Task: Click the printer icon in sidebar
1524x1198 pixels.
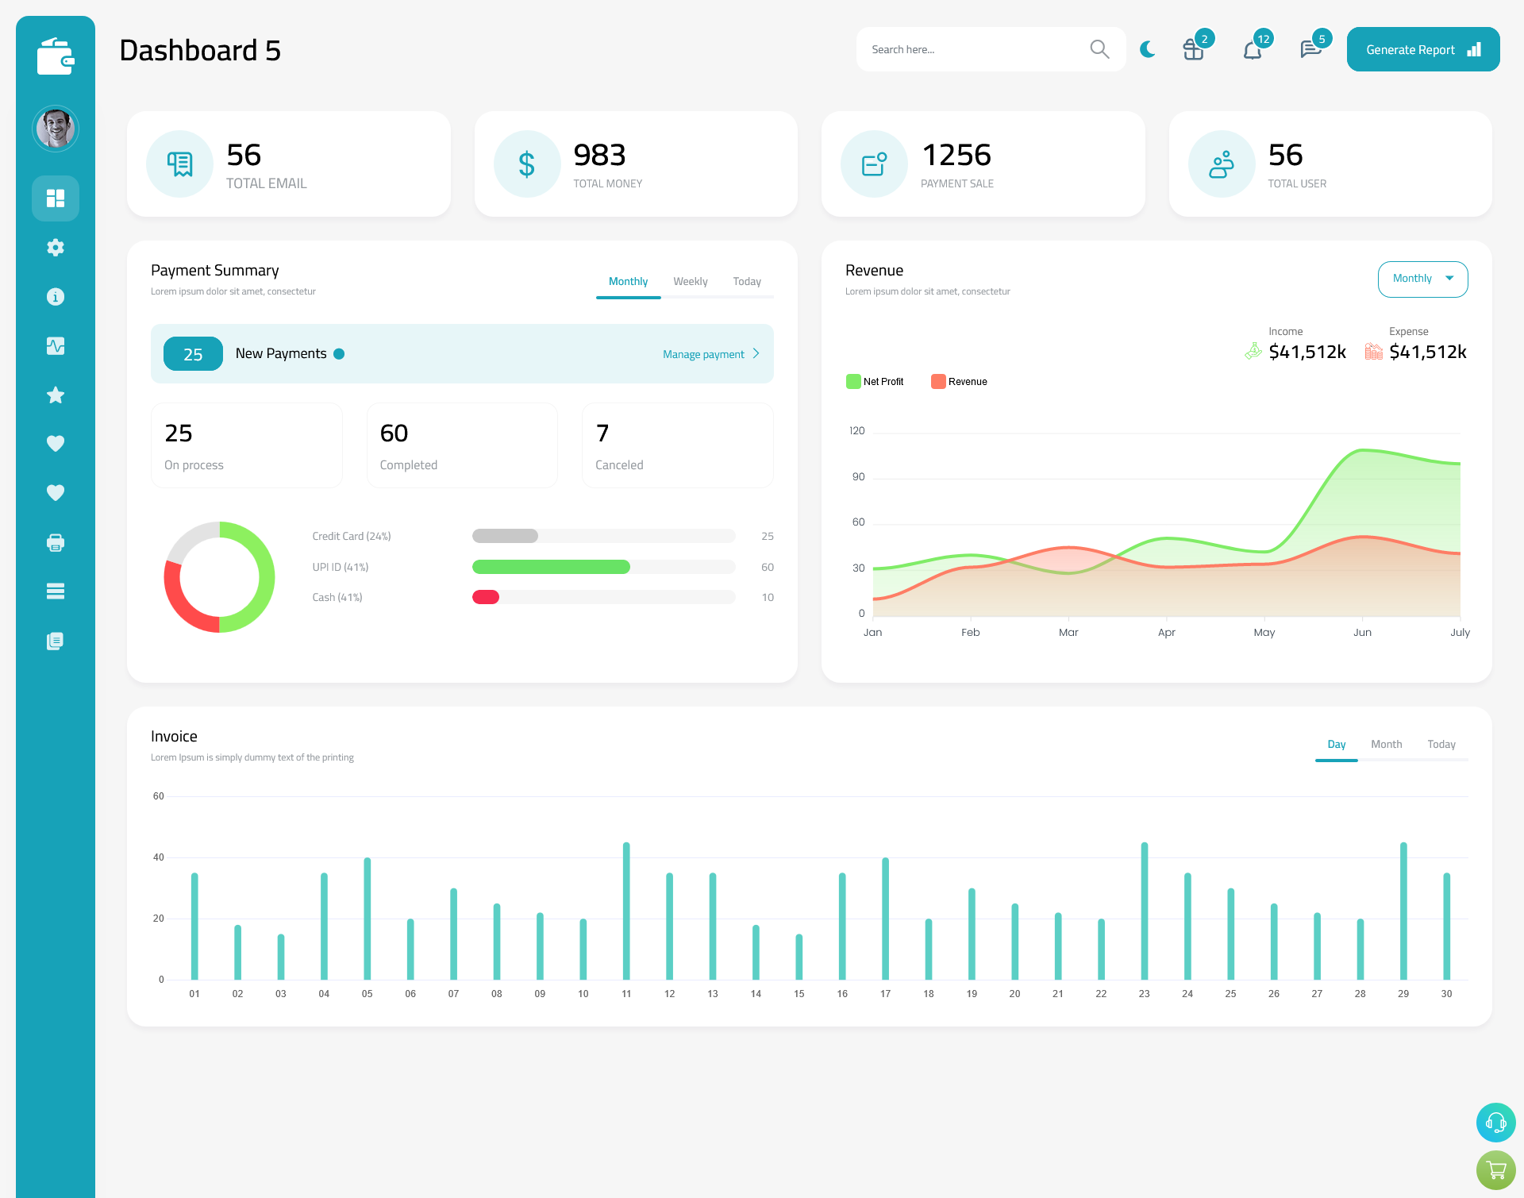Action: click(55, 542)
